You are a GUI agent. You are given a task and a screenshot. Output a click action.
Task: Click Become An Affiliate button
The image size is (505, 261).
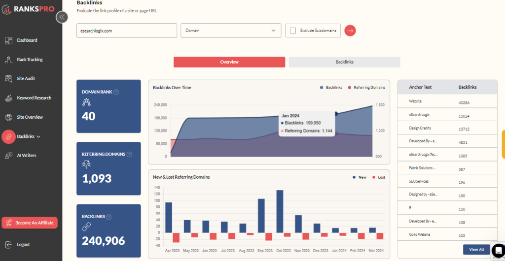pos(30,223)
